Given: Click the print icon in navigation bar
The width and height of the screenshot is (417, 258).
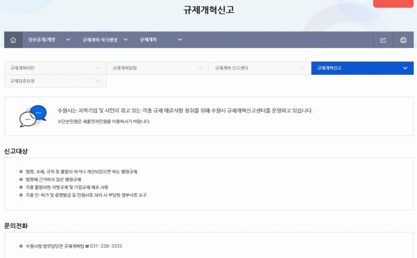Looking at the screenshot, I should [403, 40].
